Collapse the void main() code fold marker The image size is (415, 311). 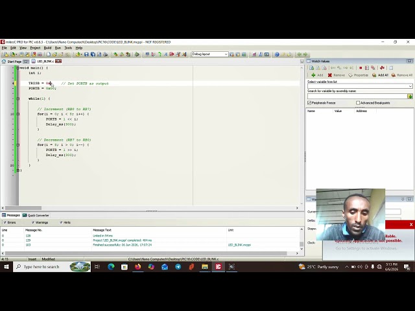(18, 68)
